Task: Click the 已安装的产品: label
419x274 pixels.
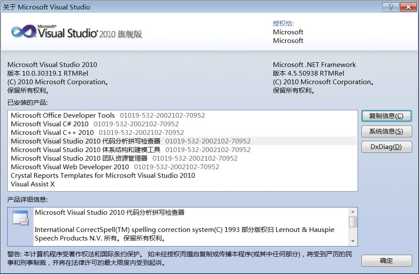Action: click(x=28, y=103)
